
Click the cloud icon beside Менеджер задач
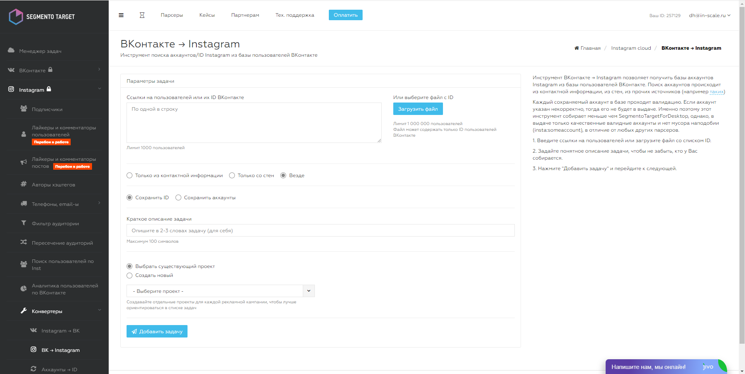point(11,50)
